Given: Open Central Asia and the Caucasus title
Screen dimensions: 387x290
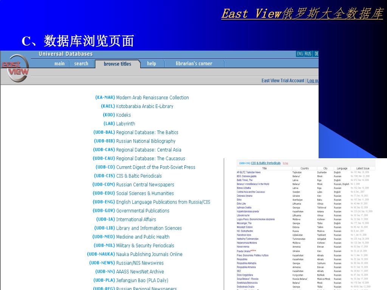Looking at the screenshot, I should 251,192.
